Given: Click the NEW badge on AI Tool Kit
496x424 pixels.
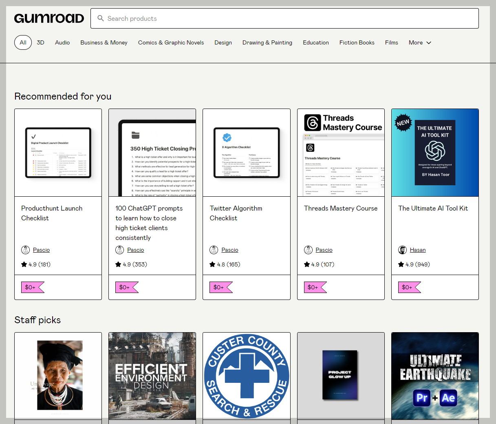Looking at the screenshot, I should pyautogui.click(x=403, y=122).
